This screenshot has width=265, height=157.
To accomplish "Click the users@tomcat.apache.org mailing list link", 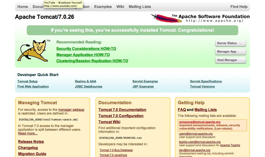I will click(196, 134).
